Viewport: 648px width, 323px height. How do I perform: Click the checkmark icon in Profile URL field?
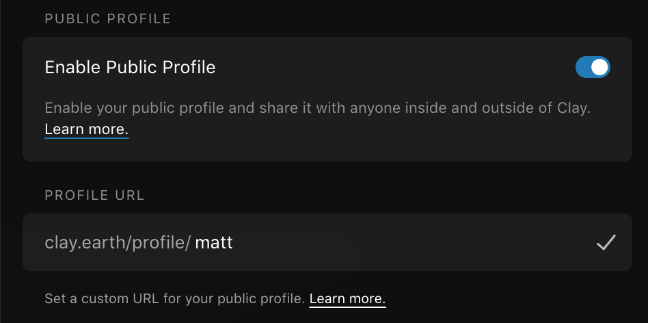[606, 242]
